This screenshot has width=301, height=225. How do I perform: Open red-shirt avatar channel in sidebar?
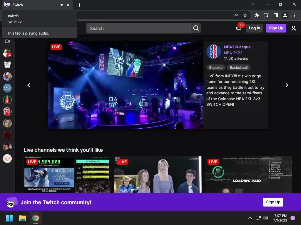(x=7, y=112)
